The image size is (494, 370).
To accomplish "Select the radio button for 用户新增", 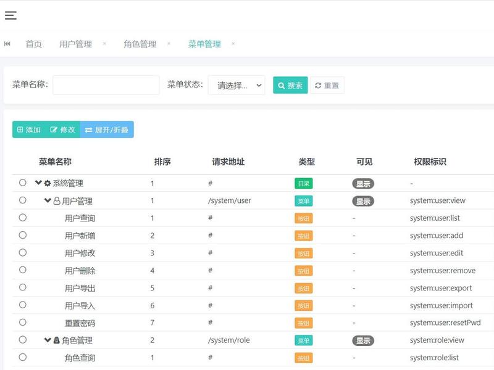I will 23,235.
